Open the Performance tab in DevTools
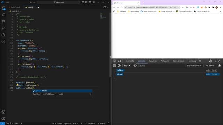This screenshot has width=223, height=125. [178, 61]
